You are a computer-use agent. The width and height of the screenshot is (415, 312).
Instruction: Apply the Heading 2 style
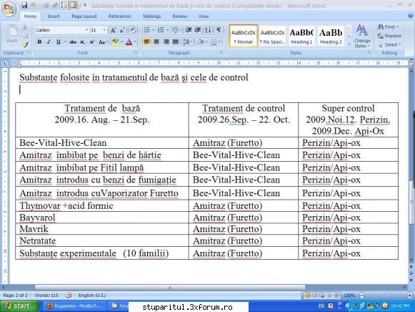coord(331,36)
